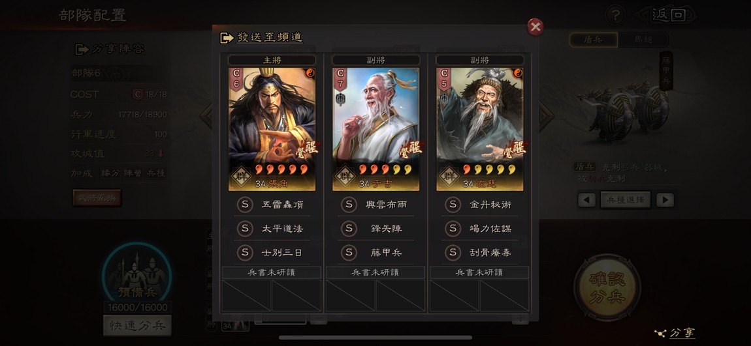Select the 張角 main general card
751x346 pixels.
[272, 129]
